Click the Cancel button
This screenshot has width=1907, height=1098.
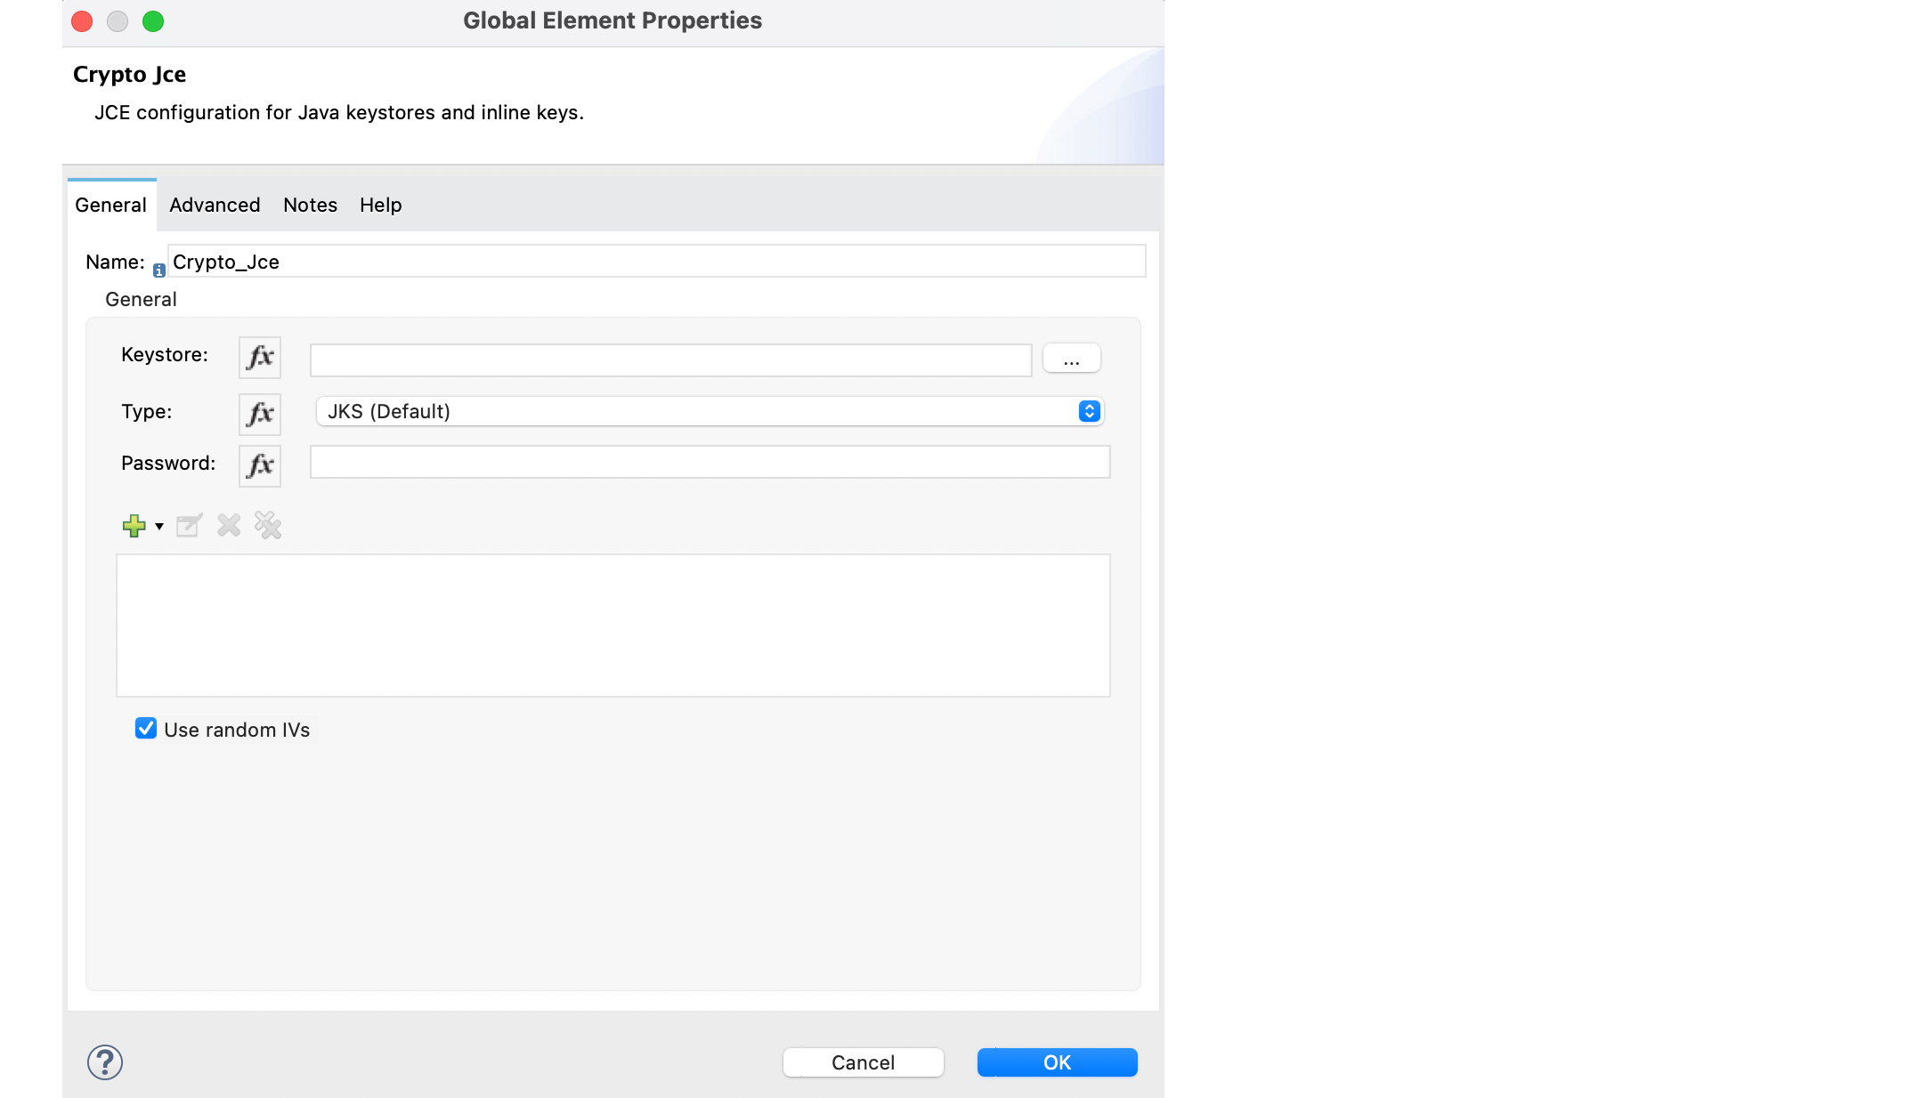(x=862, y=1062)
